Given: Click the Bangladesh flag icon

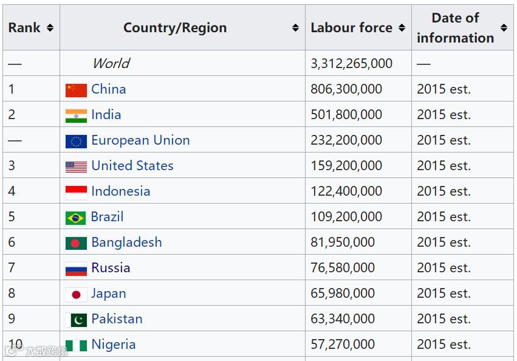Looking at the screenshot, I should click(x=76, y=243).
